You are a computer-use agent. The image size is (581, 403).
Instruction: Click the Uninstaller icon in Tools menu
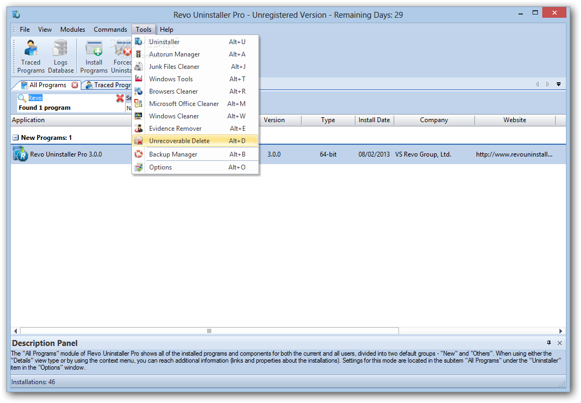(x=138, y=42)
